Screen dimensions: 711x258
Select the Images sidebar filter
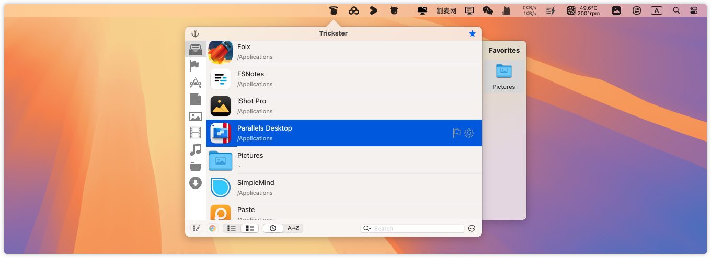pyautogui.click(x=196, y=116)
